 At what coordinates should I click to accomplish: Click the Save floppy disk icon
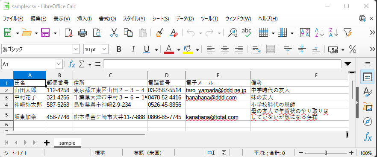[x=45, y=32]
